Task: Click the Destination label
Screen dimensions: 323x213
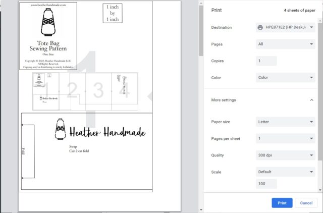Action: (222, 27)
